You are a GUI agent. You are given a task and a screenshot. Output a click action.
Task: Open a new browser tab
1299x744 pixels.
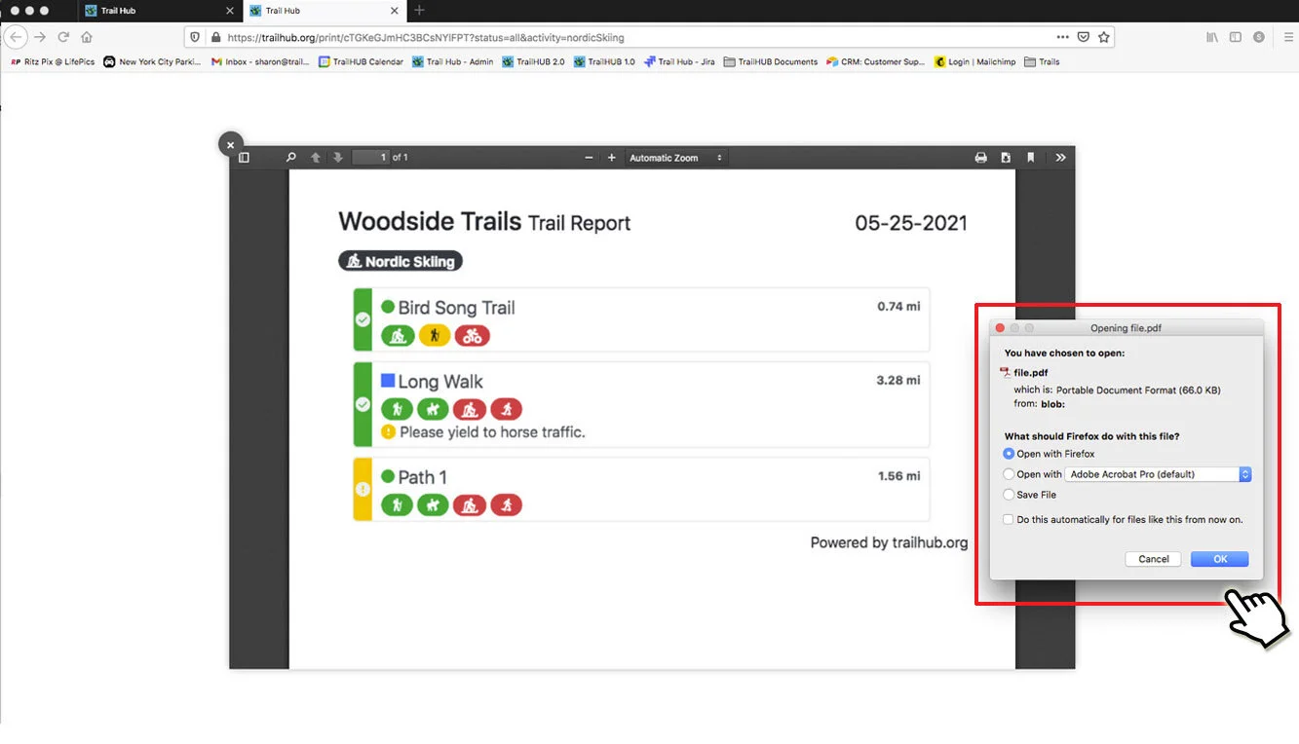[x=419, y=11]
